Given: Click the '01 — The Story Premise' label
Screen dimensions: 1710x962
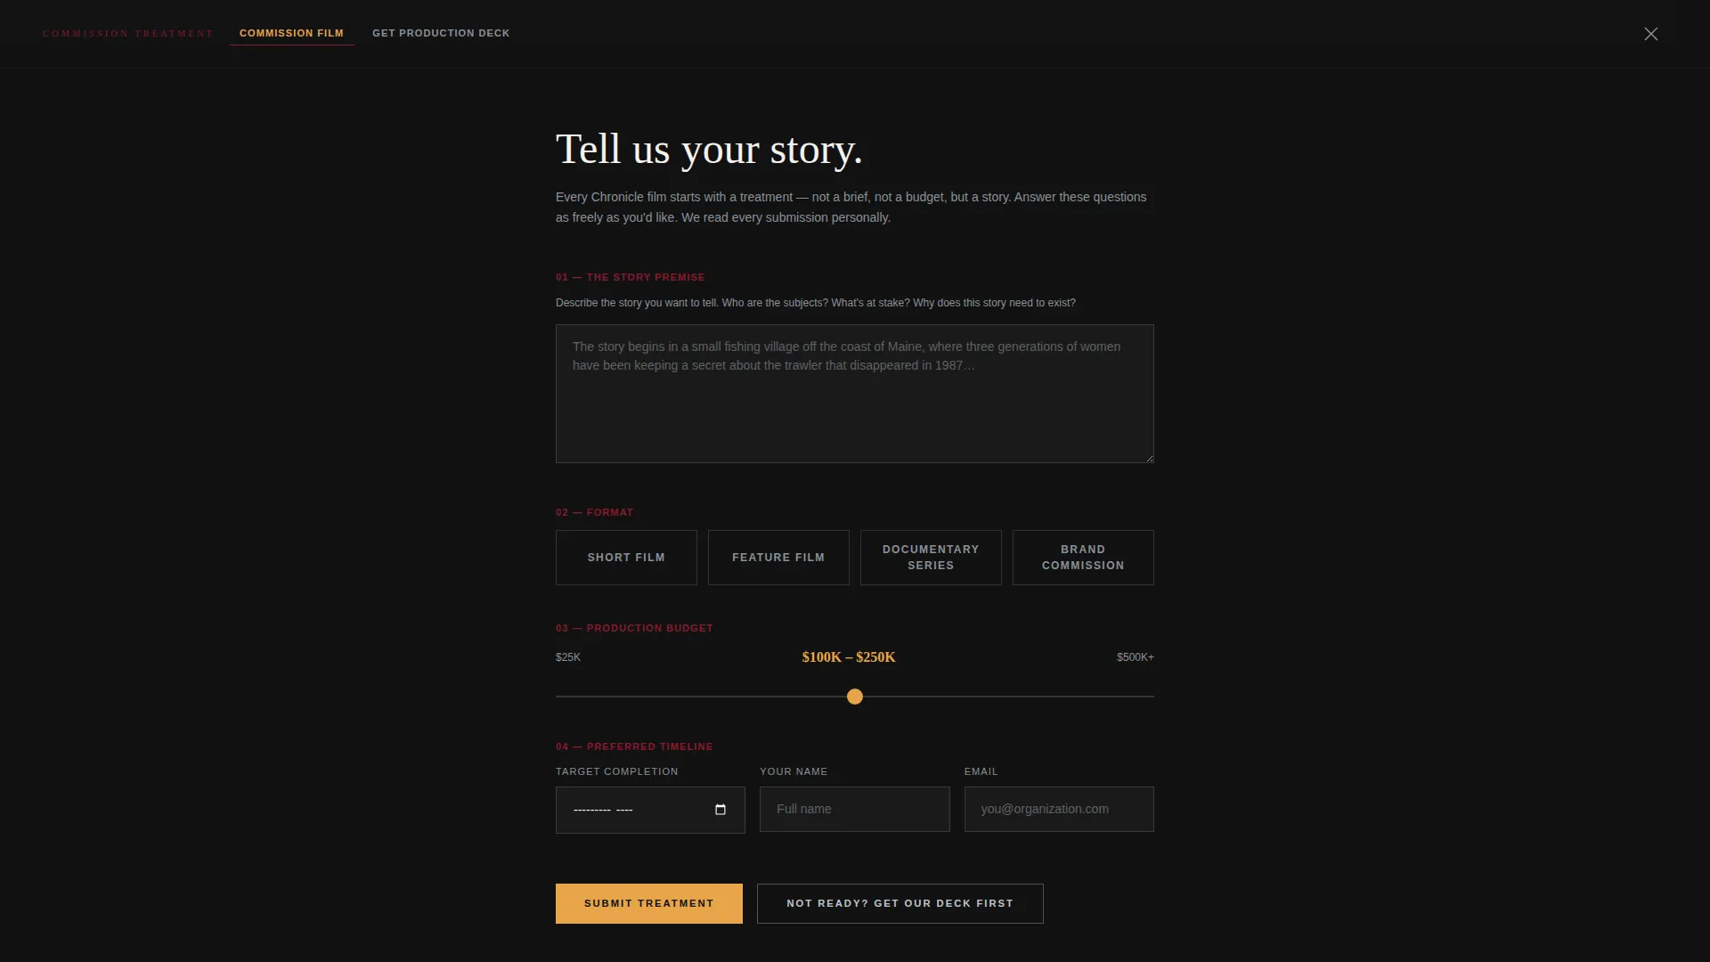Looking at the screenshot, I should pos(631,277).
